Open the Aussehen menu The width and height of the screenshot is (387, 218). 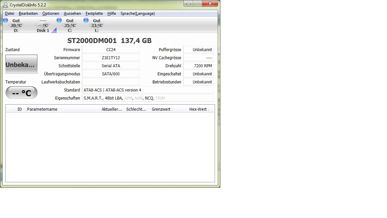(72, 13)
